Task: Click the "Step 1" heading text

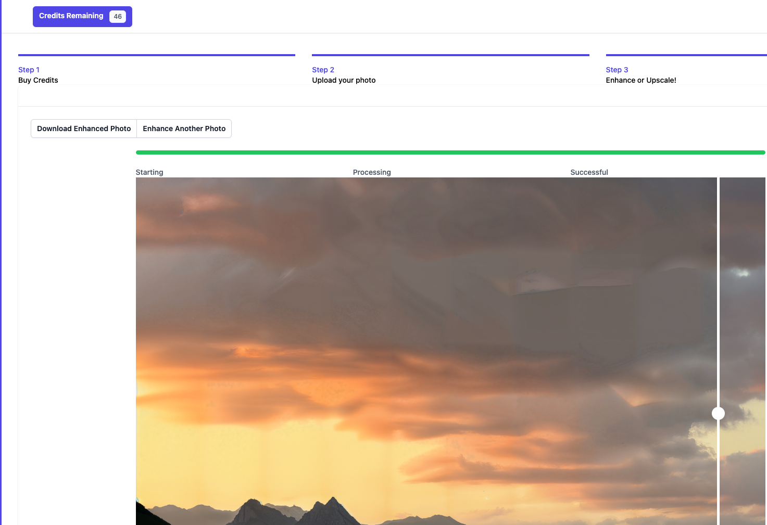Action: (x=29, y=69)
